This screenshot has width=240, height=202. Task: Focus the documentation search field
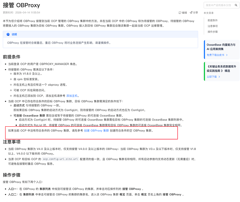tap(222, 5)
